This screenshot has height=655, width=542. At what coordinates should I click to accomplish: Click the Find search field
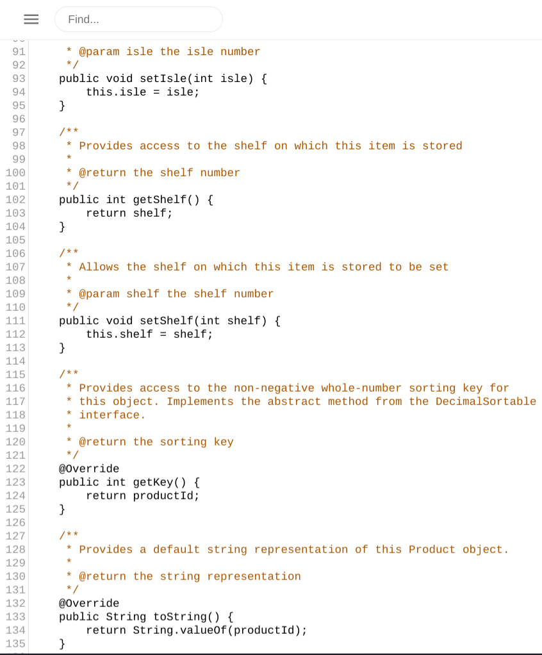138,19
